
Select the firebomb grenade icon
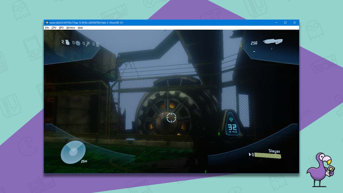click(x=97, y=44)
